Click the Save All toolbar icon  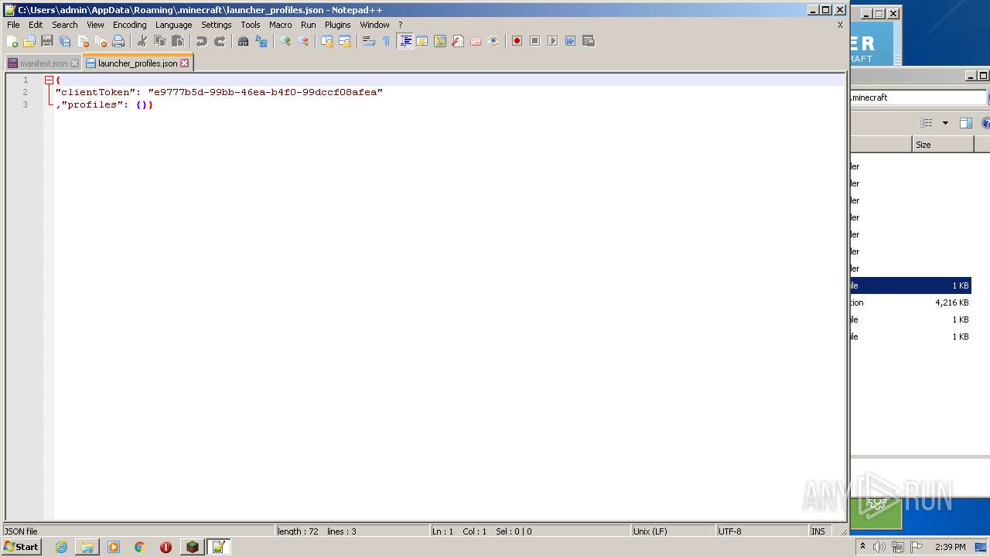[65, 41]
